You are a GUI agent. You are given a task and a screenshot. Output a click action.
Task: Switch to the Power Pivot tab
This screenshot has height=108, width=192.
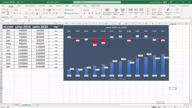(95, 6)
